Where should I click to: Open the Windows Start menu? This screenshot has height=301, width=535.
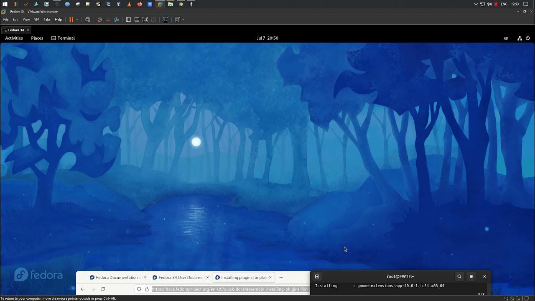click(x=5, y=4)
